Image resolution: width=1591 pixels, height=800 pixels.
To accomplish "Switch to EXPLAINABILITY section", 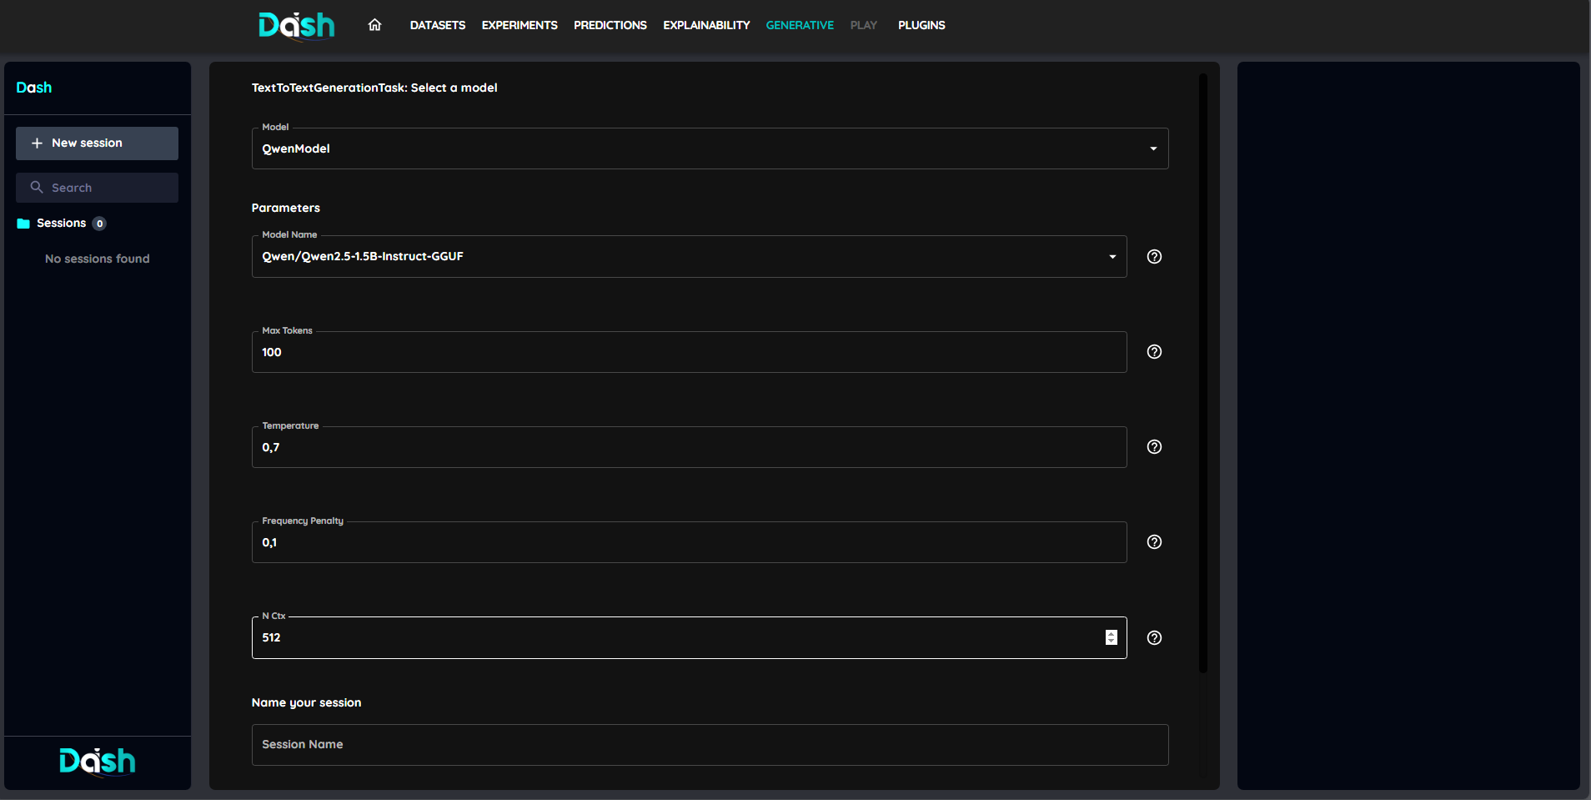I will coord(706,25).
